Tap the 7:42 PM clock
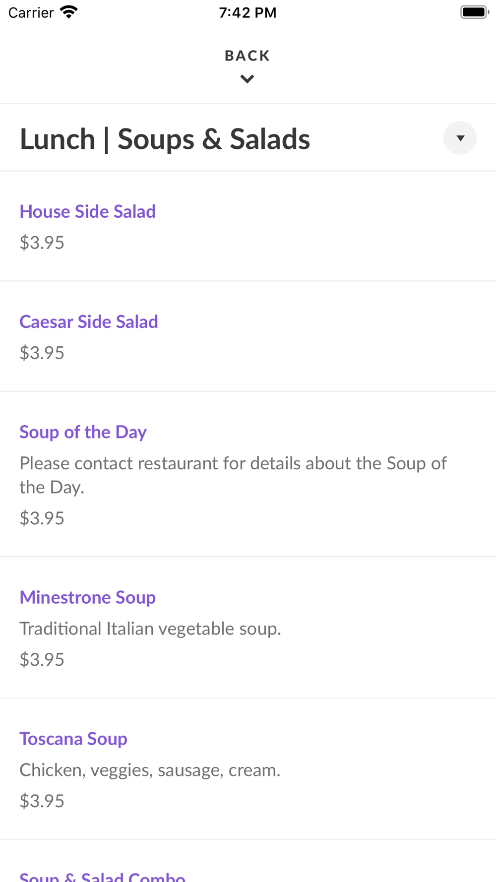Screen dimensions: 496x882 pyautogui.click(x=248, y=12)
